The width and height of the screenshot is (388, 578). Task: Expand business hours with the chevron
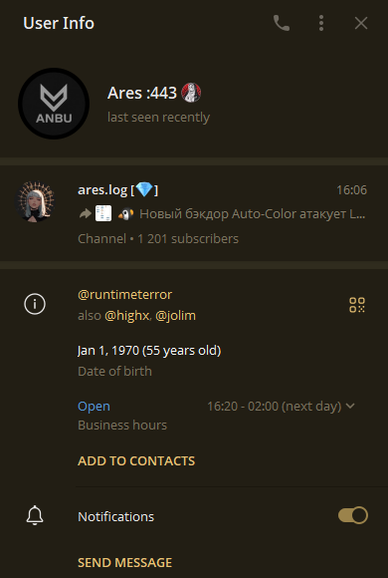point(350,406)
